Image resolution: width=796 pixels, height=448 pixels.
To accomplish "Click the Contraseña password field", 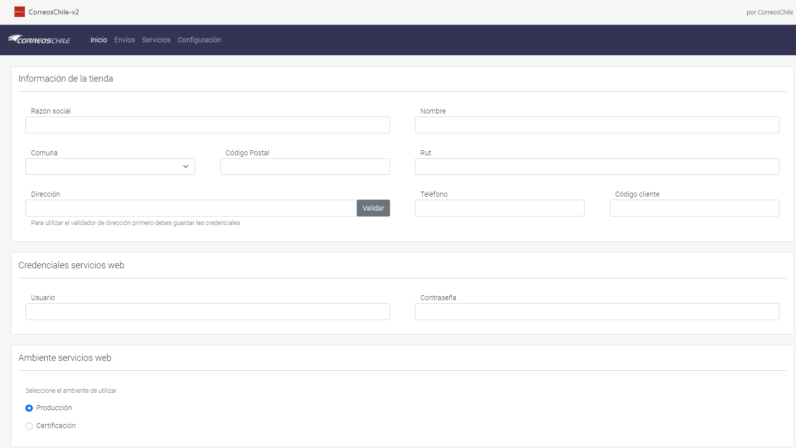I will click(x=597, y=312).
